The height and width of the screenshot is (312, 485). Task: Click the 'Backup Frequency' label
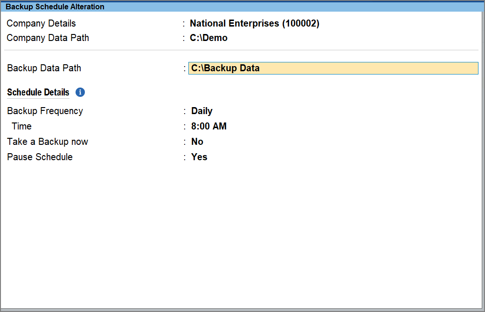[45, 111]
